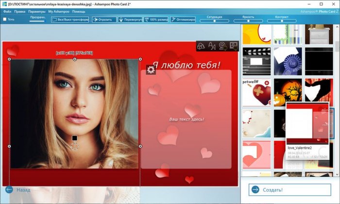
Task: Open the shapes clipart tool icon
Action: (x=201, y=46)
